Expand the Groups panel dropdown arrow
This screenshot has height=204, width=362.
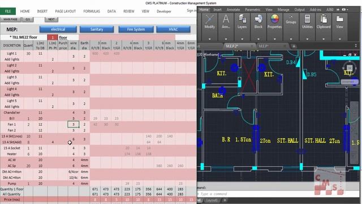click(291, 39)
